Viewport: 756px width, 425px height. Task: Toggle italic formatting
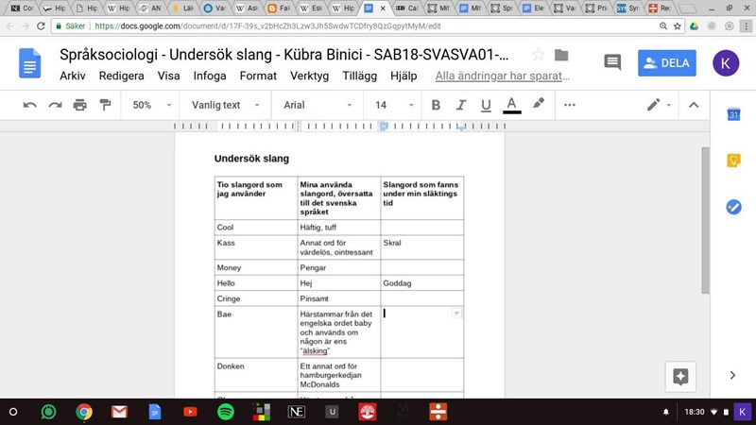click(x=461, y=105)
